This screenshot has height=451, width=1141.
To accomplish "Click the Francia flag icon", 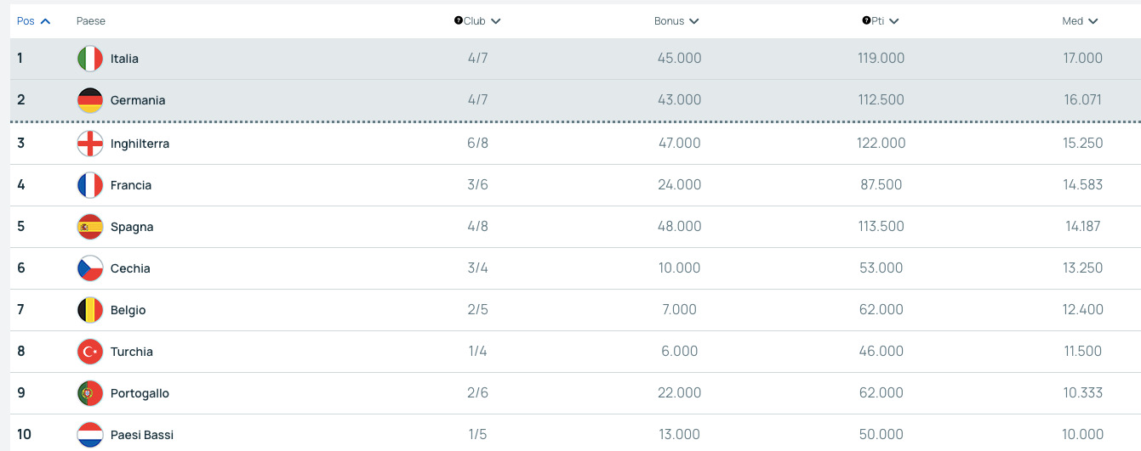I will click(x=90, y=185).
